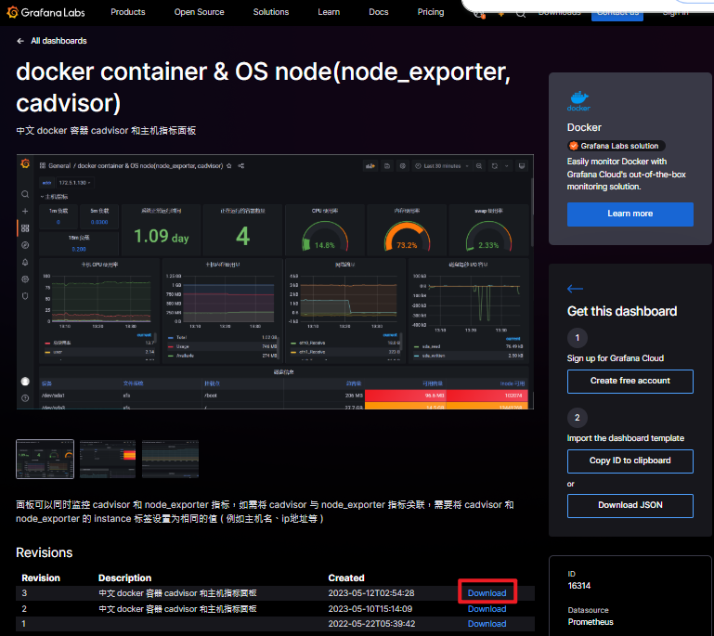The width and height of the screenshot is (714, 636).
Task: Click the help question icon in the preview sidebar
Action: (x=25, y=398)
